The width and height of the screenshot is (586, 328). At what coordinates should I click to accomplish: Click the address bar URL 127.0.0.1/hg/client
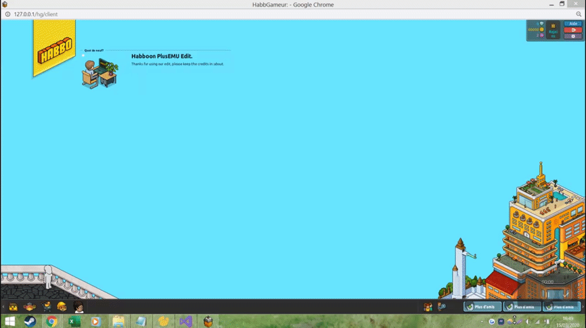coord(36,14)
